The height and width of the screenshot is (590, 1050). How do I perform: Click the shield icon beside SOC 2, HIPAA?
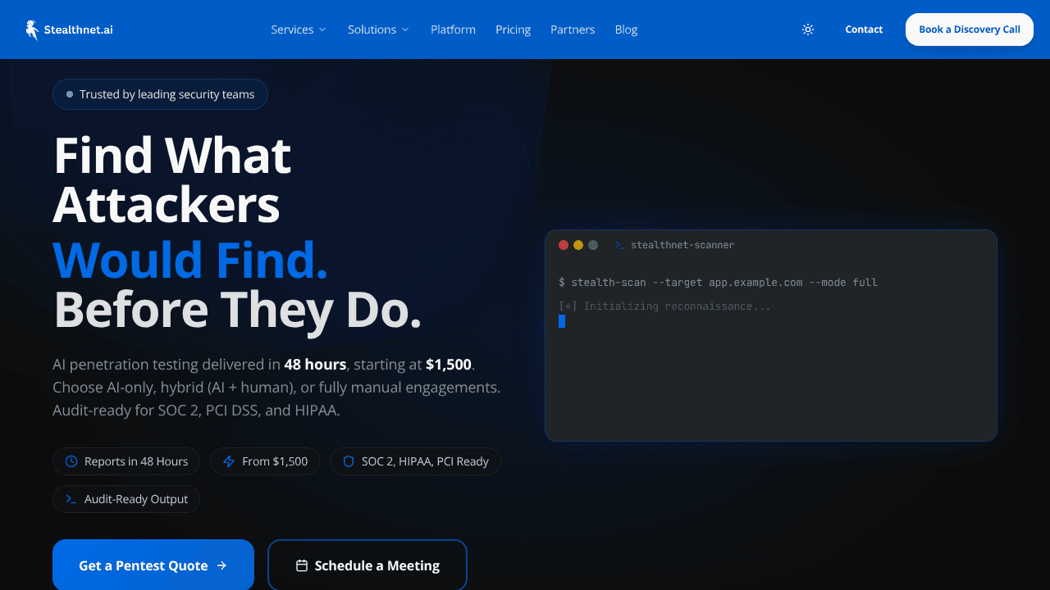click(349, 461)
